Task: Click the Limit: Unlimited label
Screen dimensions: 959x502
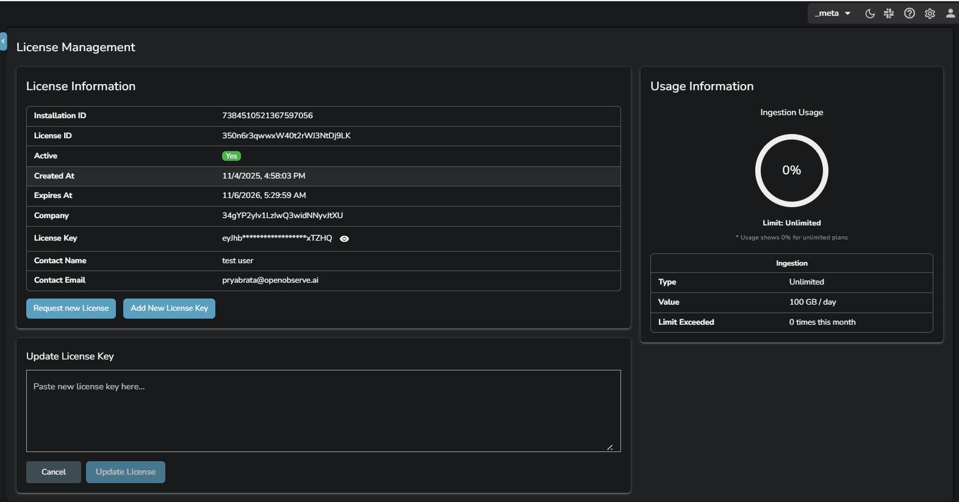Action: coord(792,223)
